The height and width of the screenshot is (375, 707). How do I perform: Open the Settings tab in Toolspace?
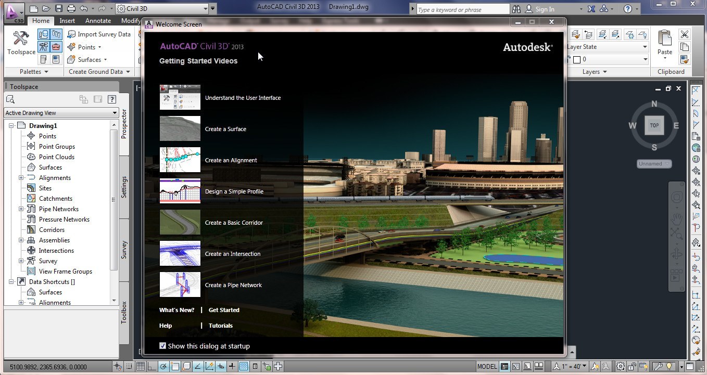pos(124,187)
